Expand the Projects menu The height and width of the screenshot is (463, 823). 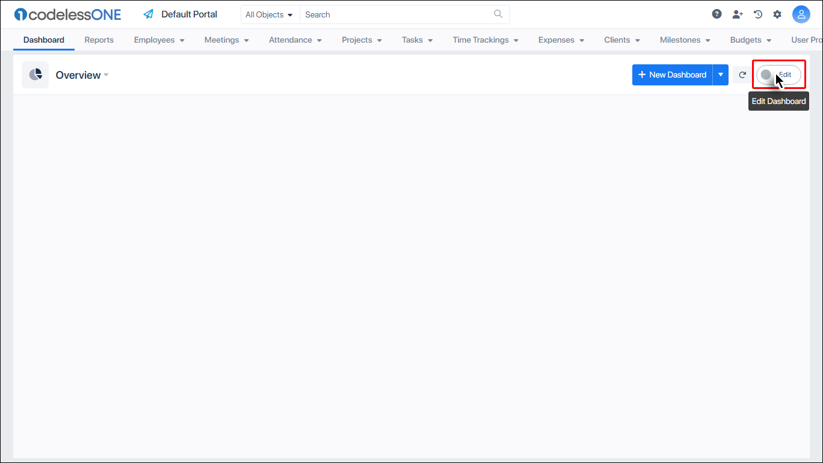tap(361, 40)
